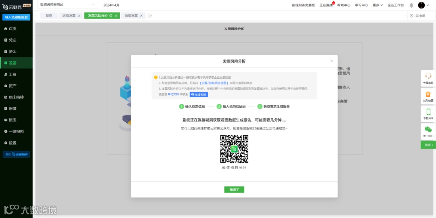Click step 2 输入税局验证码
Viewport: 436px width, 218px height.
click(x=231, y=107)
